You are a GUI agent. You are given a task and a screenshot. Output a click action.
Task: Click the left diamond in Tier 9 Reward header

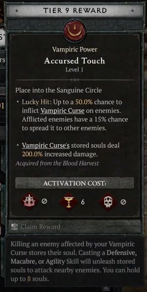pyautogui.click(x=17, y=11)
